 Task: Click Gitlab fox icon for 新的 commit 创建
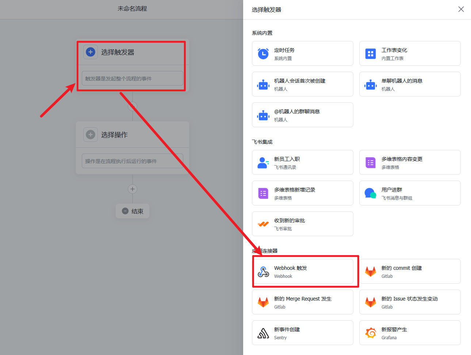click(371, 272)
